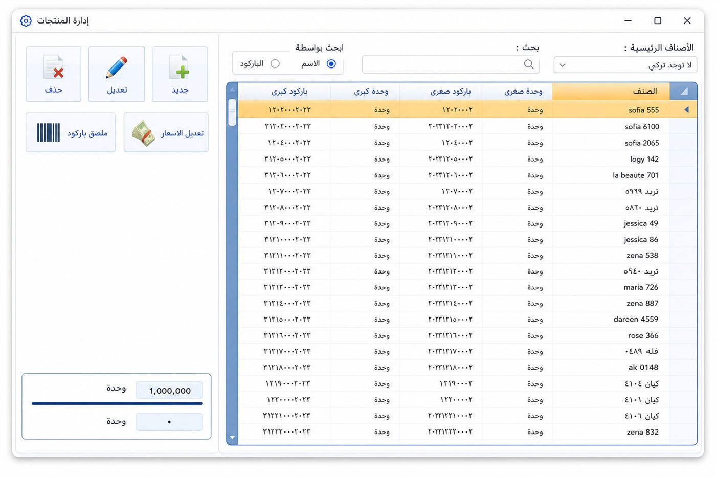This screenshot has width=716, height=477.
Task: Click the search magnifier icon
Action: tap(529, 64)
